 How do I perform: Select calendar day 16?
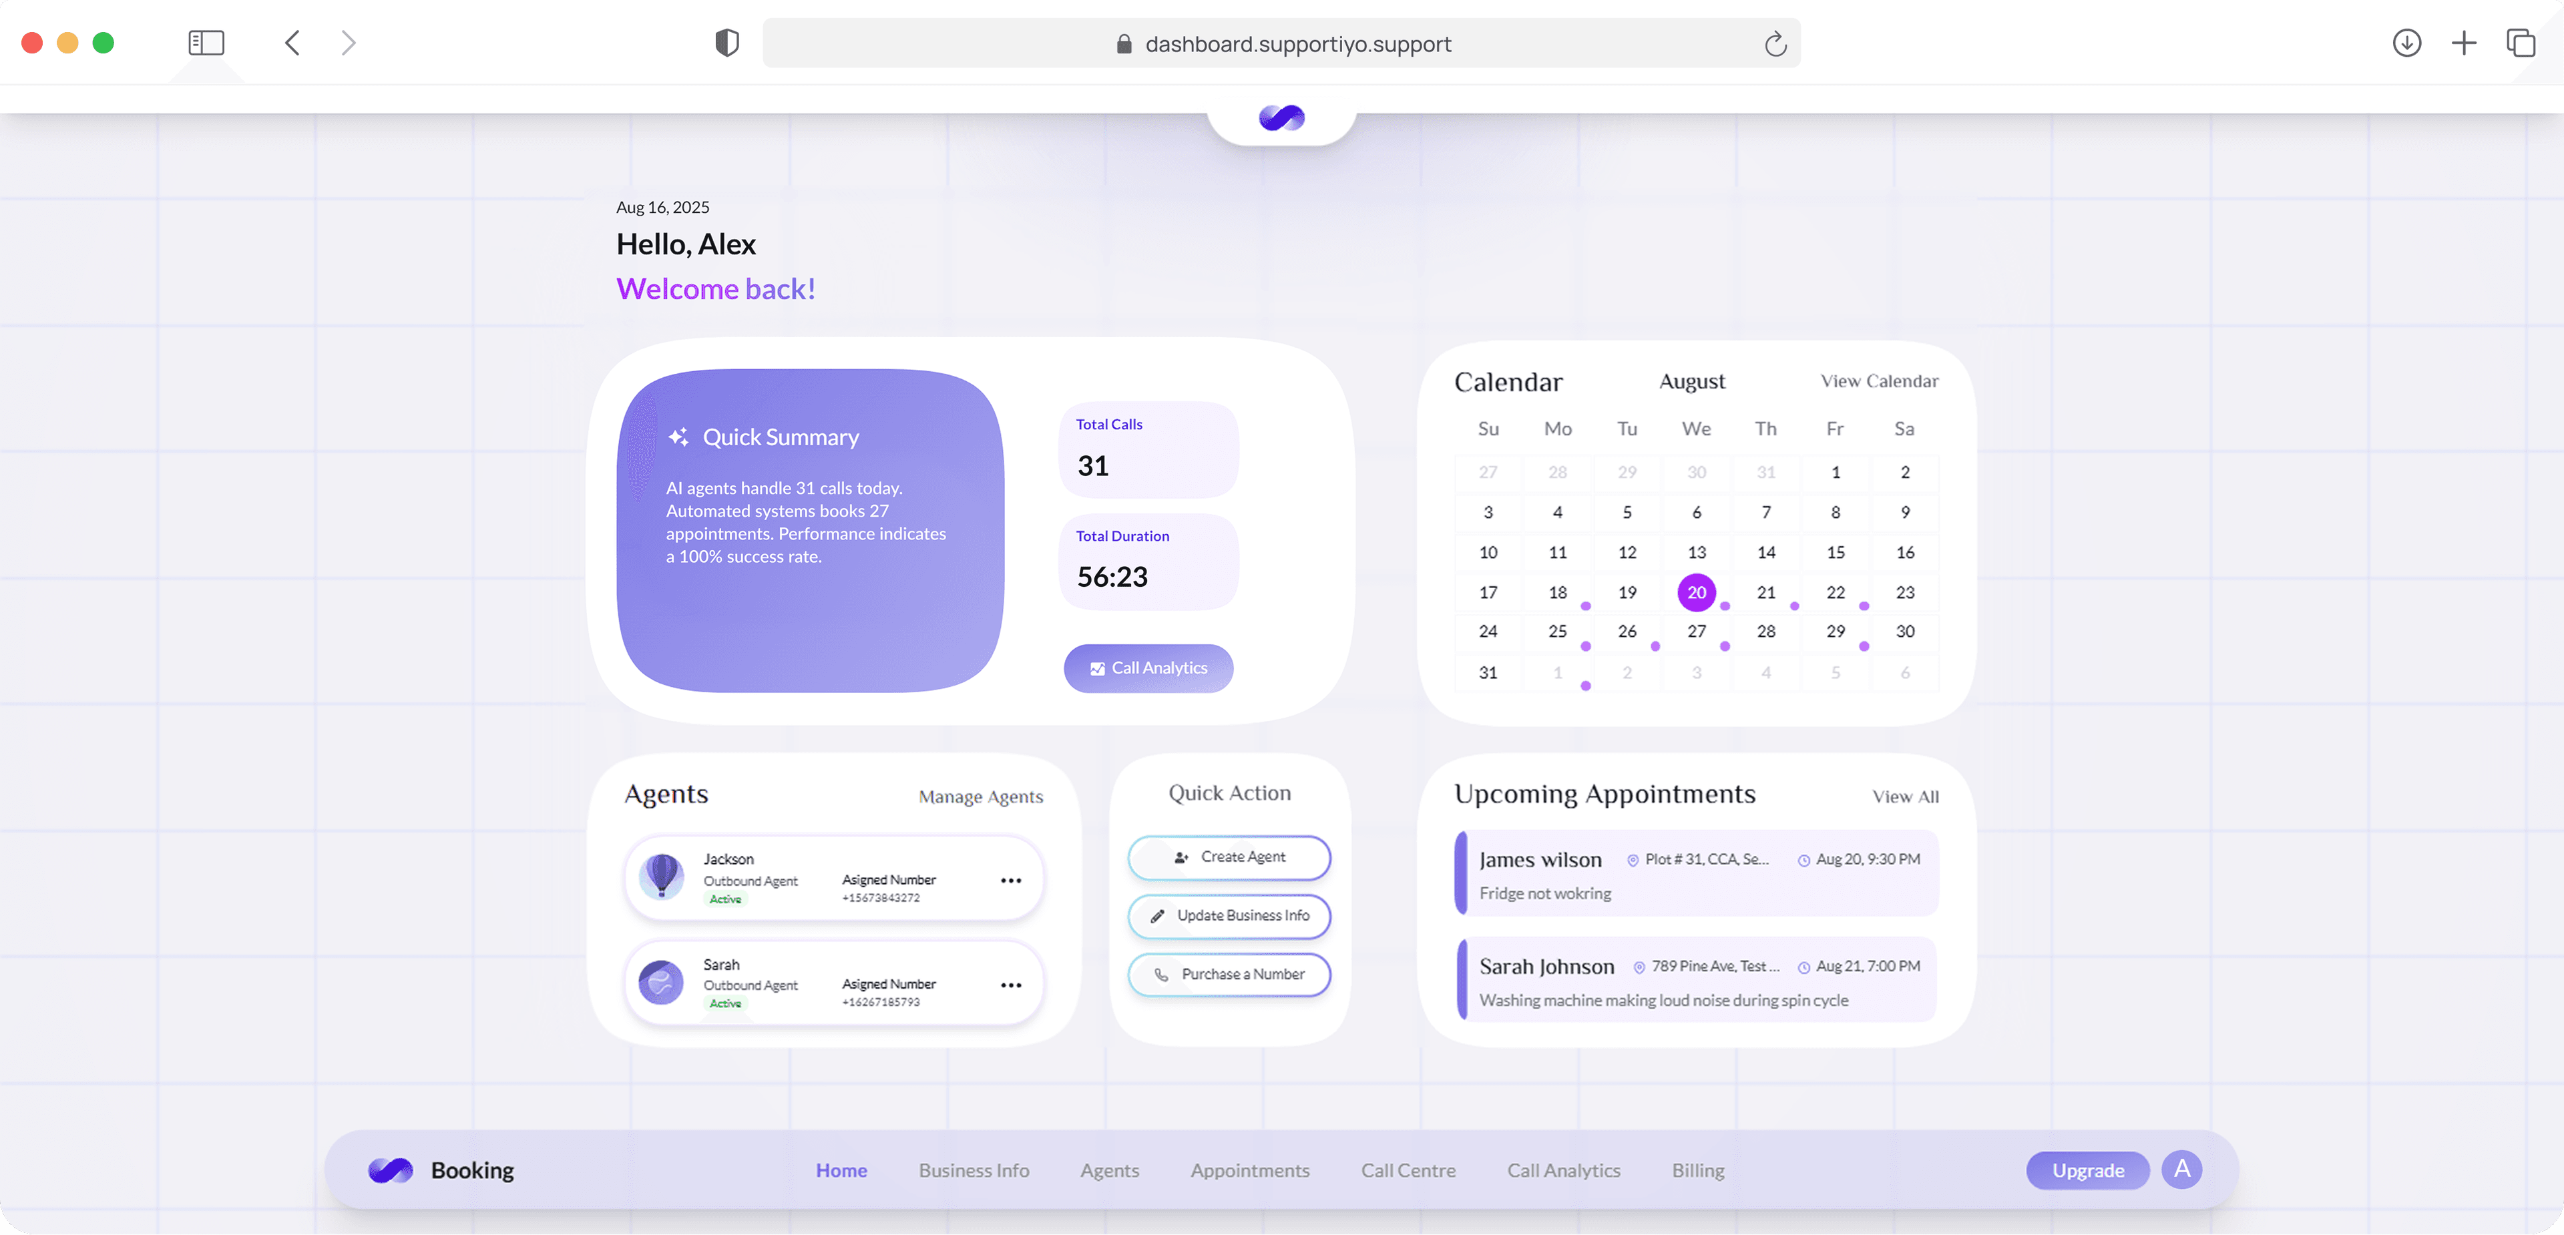1904,553
